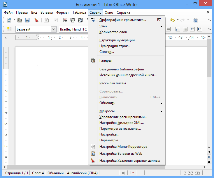Screen dimensions: 214x178
Task: Select Настройка фильтров XML entry
Action: (127, 123)
